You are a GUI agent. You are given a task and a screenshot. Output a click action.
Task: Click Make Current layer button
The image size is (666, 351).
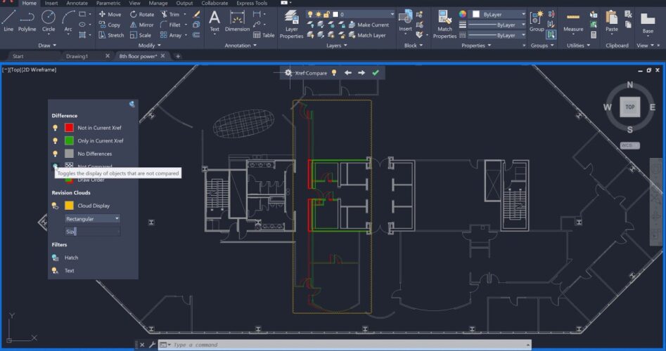coord(369,25)
